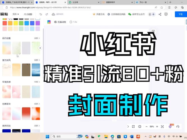The image size is (187, 140).
Task: Click the comment plus icon in header
Action: coord(166,14)
